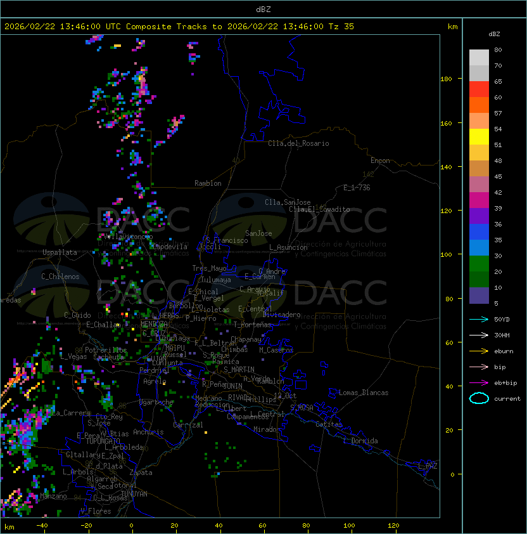Viewport: 527px width, 534px height.
Task: Click the 'Agrelo' place label
Action: pyautogui.click(x=155, y=381)
